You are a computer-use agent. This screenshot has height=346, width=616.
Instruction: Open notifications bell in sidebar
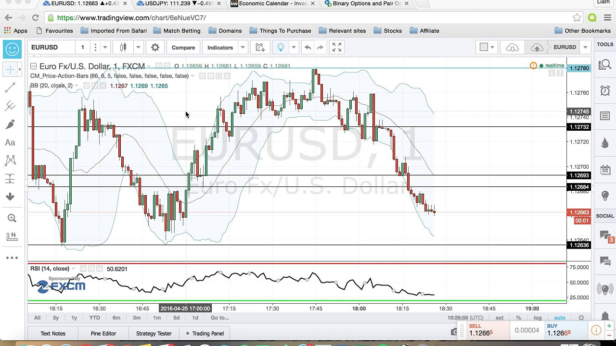pyautogui.click(x=605, y=316)
